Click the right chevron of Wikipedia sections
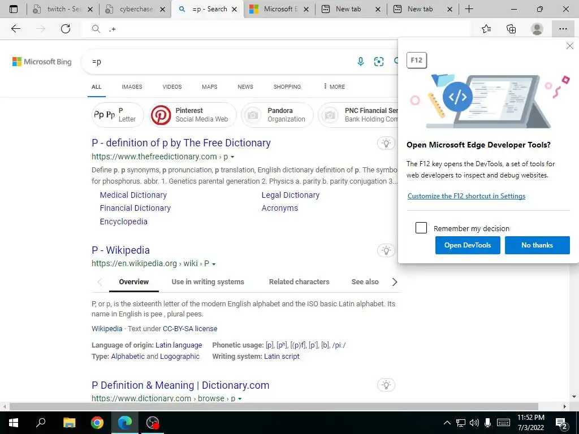This screenshot has width=579, height=434. (394, 282)
